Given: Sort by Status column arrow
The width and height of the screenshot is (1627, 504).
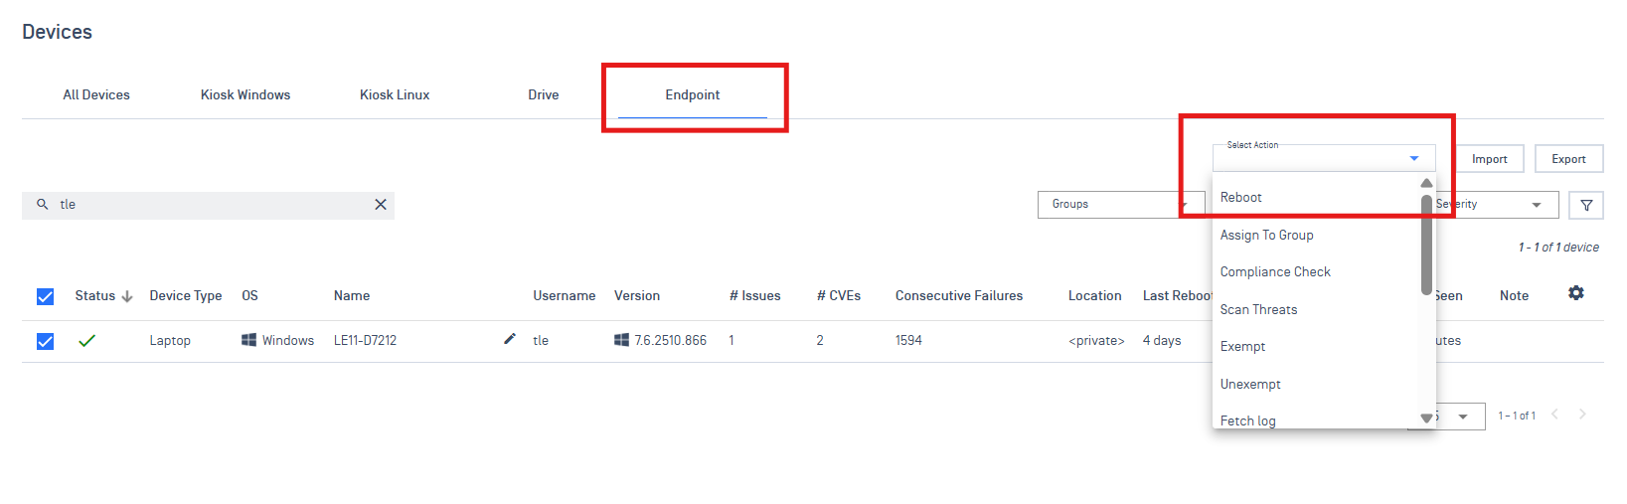Looking at the screenshot, I should point(127,296).
